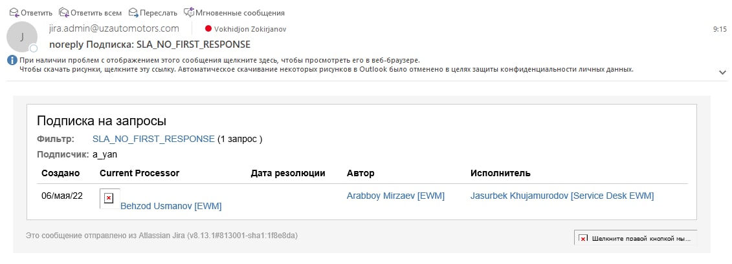The height and width of the screenshot is (264, 732).
Task: Click the notice line to download pictures
Action: [x=326, y=69]
